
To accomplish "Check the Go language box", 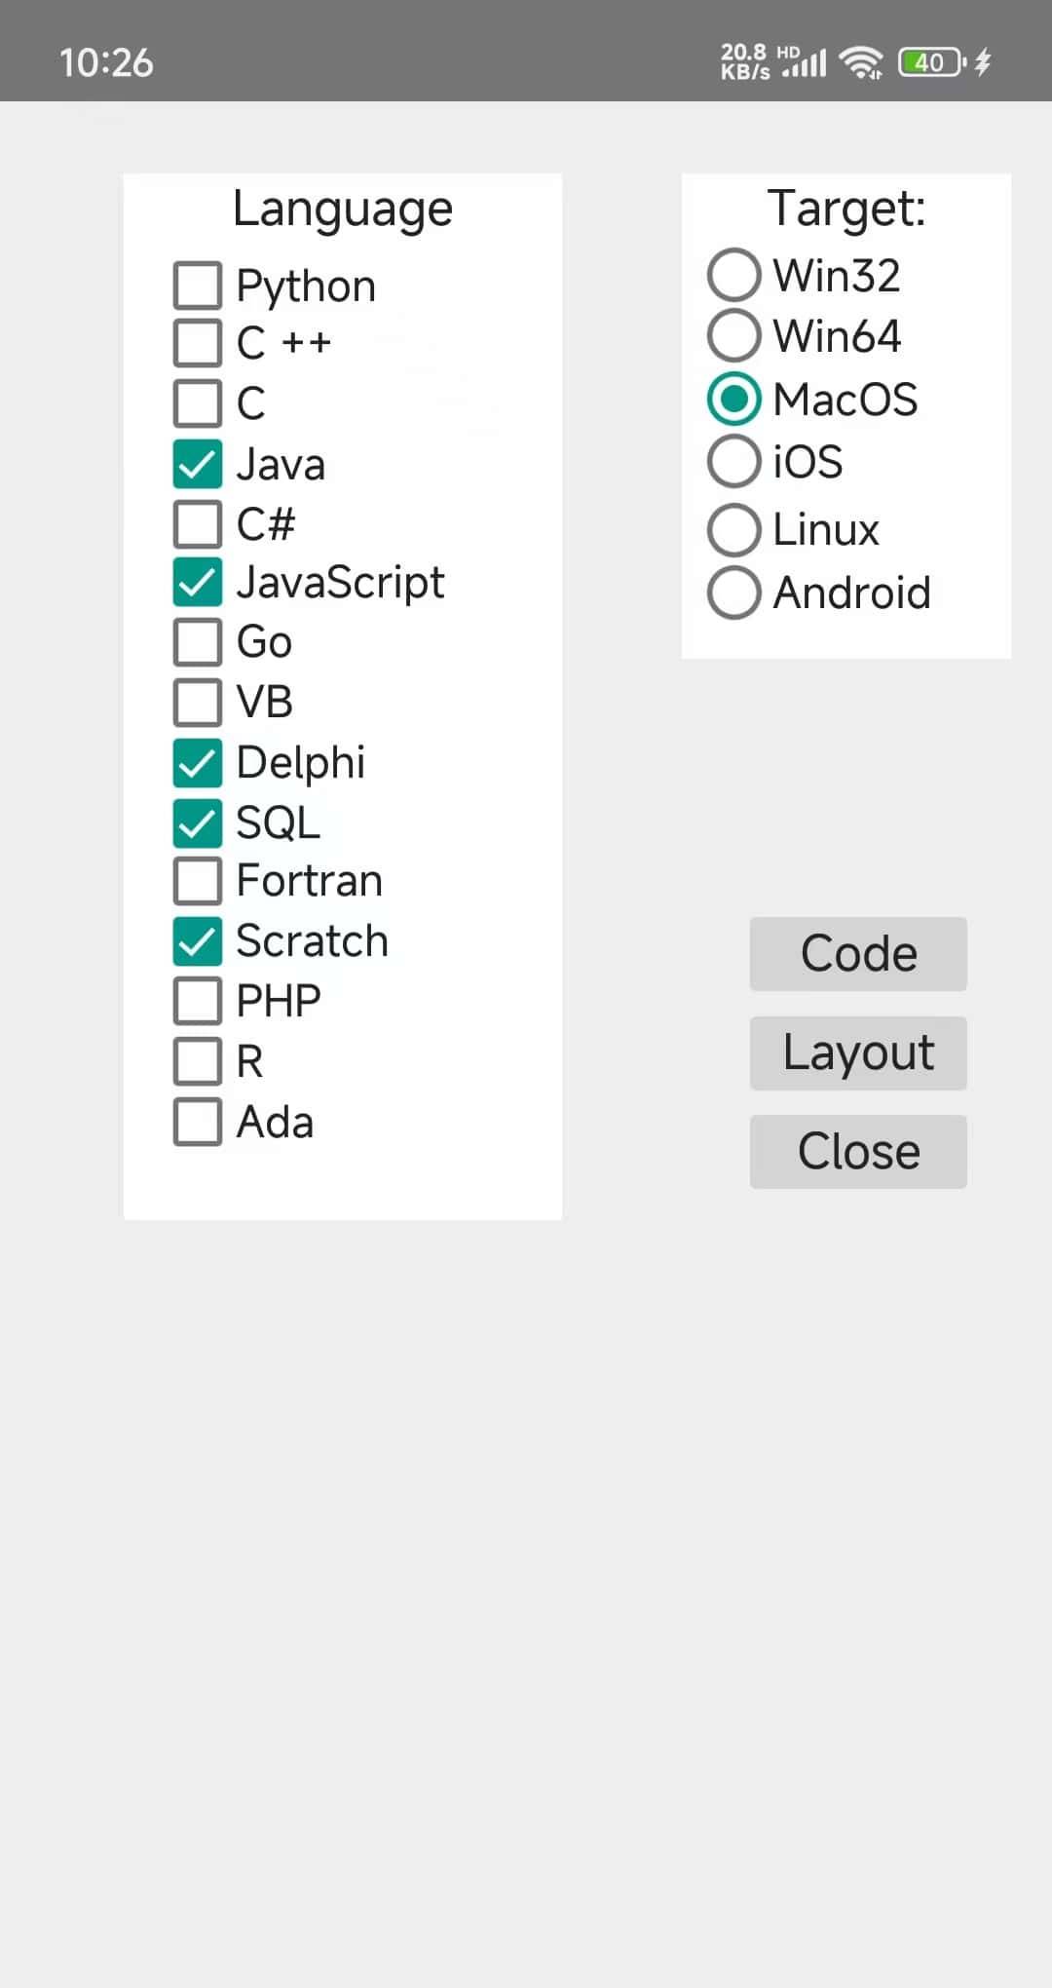I will 198,642.
